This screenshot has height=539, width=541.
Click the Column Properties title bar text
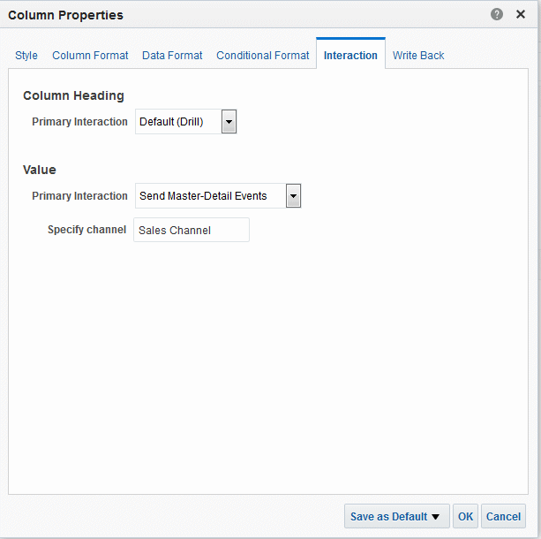(x=65, y=15)
